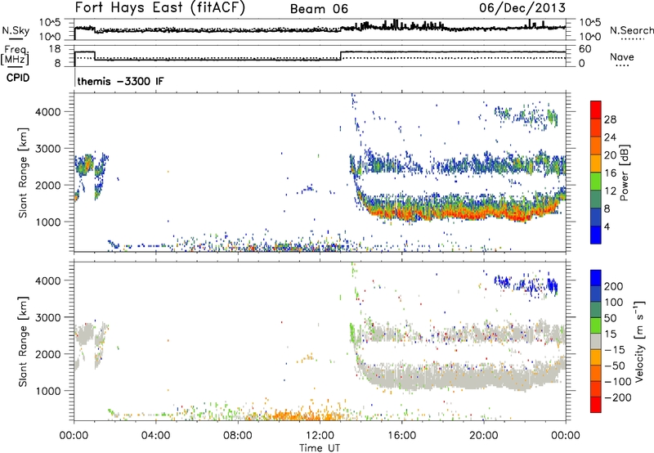Screen dimensions: 654x453
Task: Click the "200" label on the velocity colorbar
Action: coord(614,286)
